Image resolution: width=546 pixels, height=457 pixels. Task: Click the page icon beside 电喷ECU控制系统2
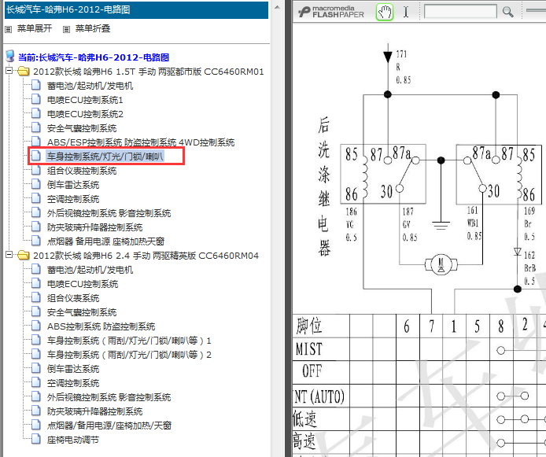36,113
